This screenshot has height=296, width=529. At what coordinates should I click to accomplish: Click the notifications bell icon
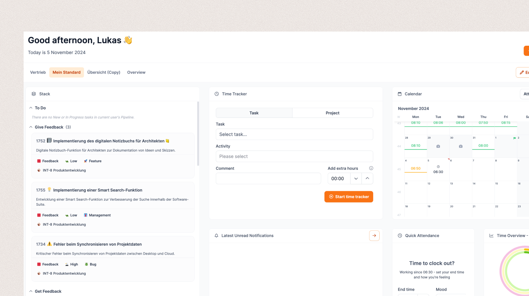(x=217, y=236)
